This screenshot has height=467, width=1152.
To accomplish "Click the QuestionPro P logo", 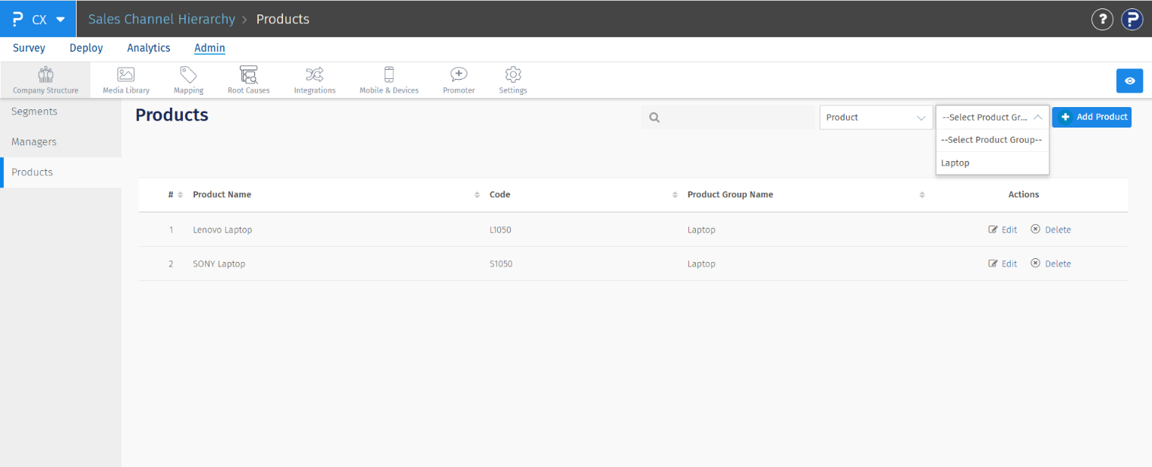I will point(18,19).
